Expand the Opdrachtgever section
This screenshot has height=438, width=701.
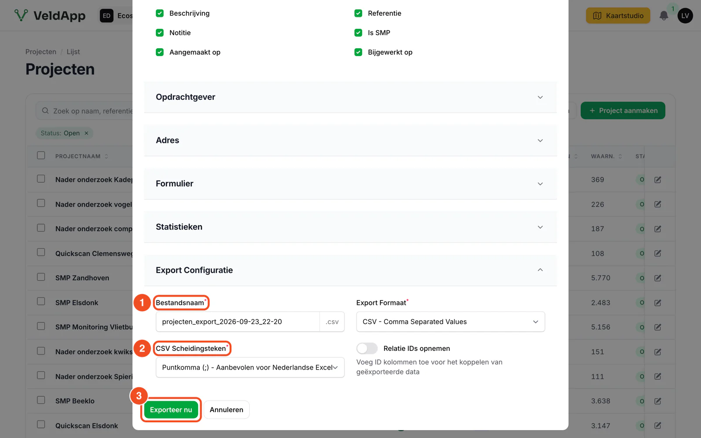(350, 97)
